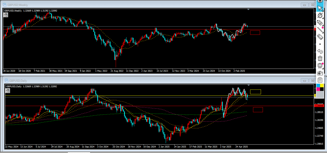This screenshot has width=327, height=153.
Task: Click the GBPUSD,Weekly window title icon
Action: pyautogui.click(x=4, y=5)
